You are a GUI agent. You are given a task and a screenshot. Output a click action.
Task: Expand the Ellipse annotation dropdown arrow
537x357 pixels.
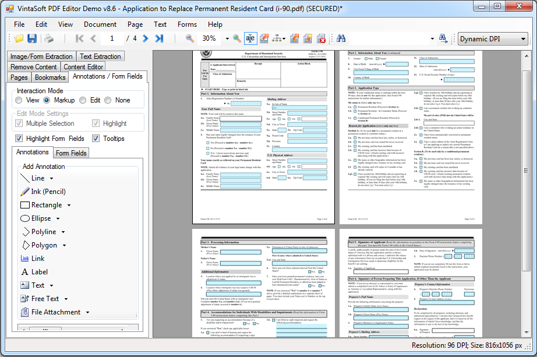pos(58,218)
